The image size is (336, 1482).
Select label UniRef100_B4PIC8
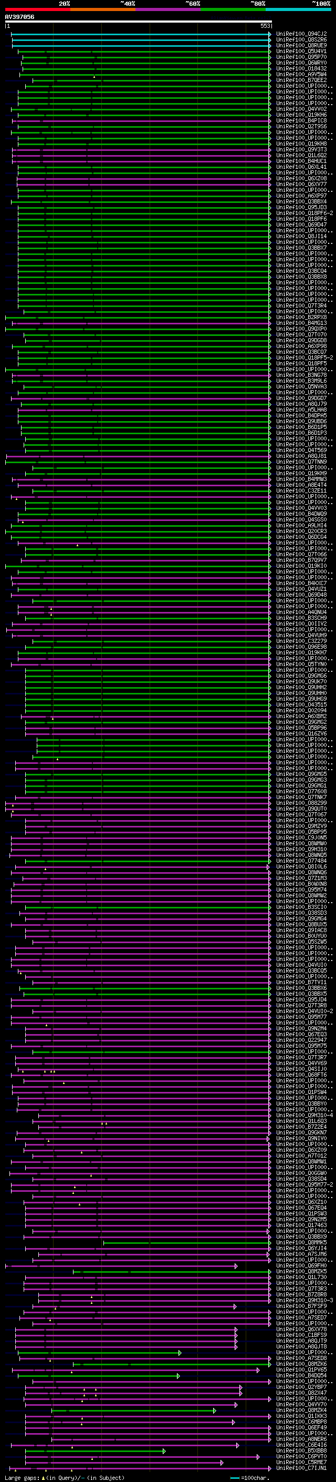(301, 121)
